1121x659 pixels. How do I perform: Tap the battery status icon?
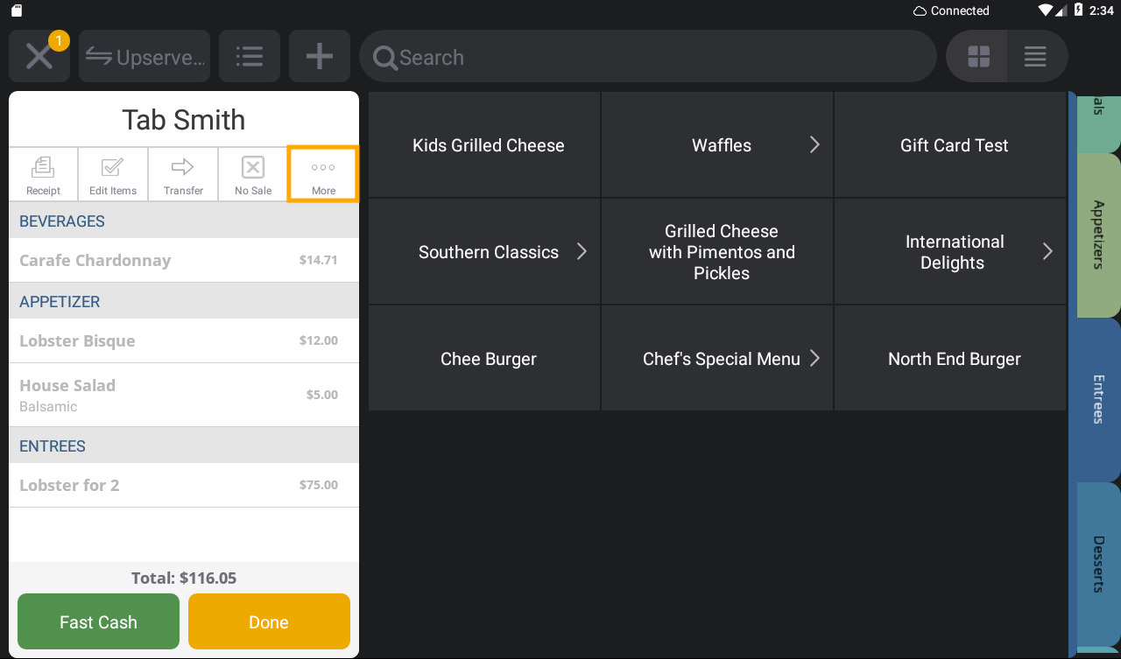coord(1078,11)
